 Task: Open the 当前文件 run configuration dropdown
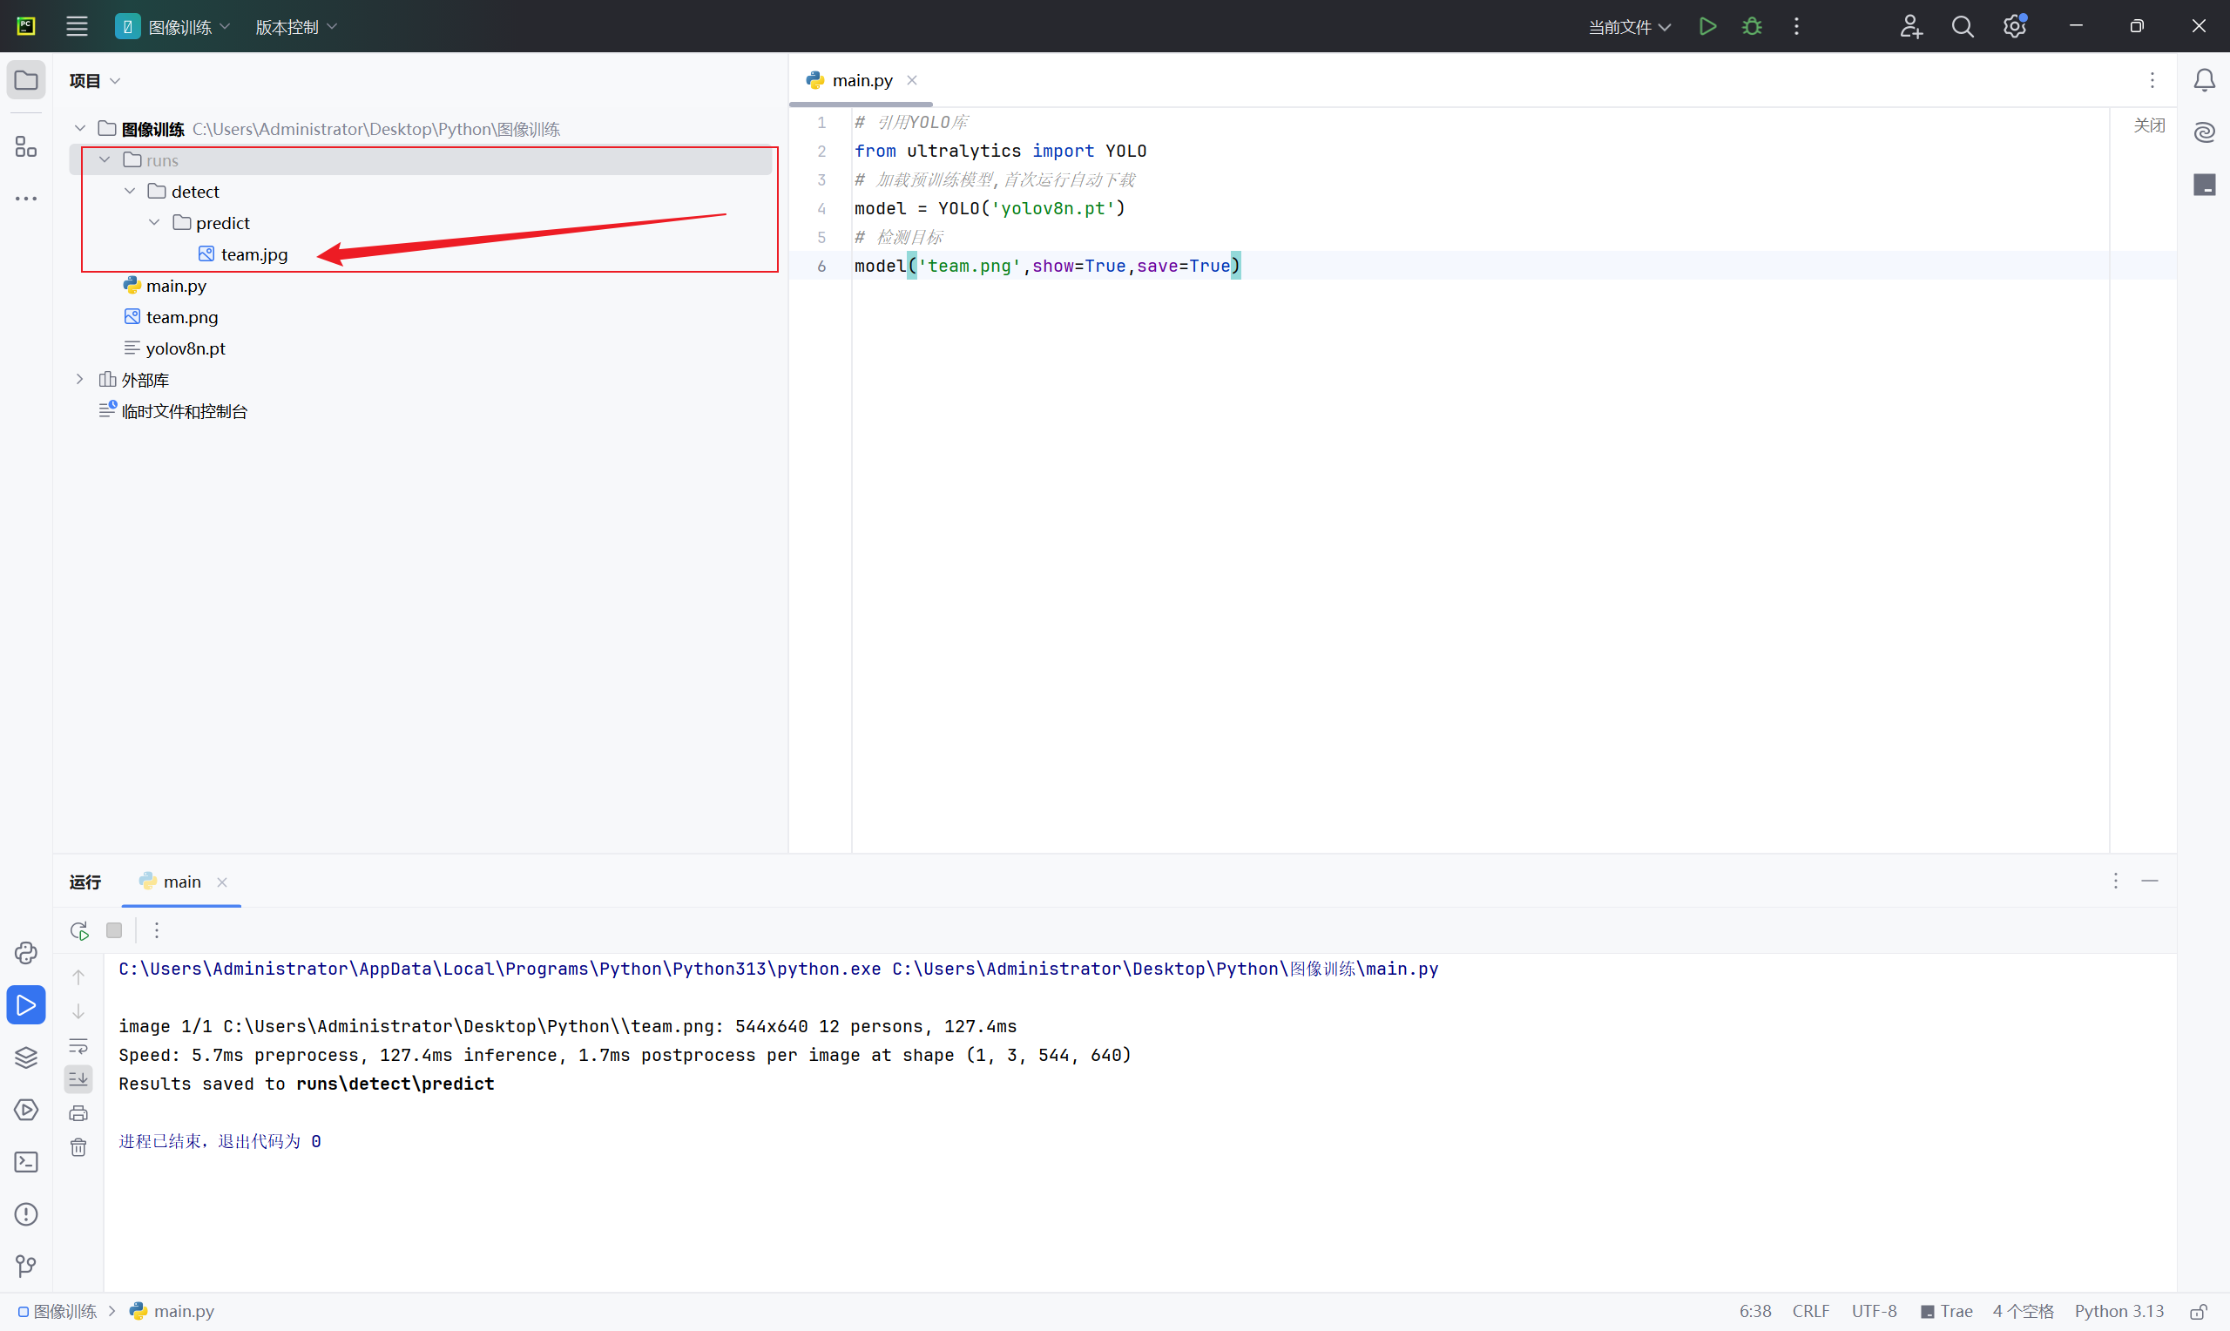(1629, 27)
